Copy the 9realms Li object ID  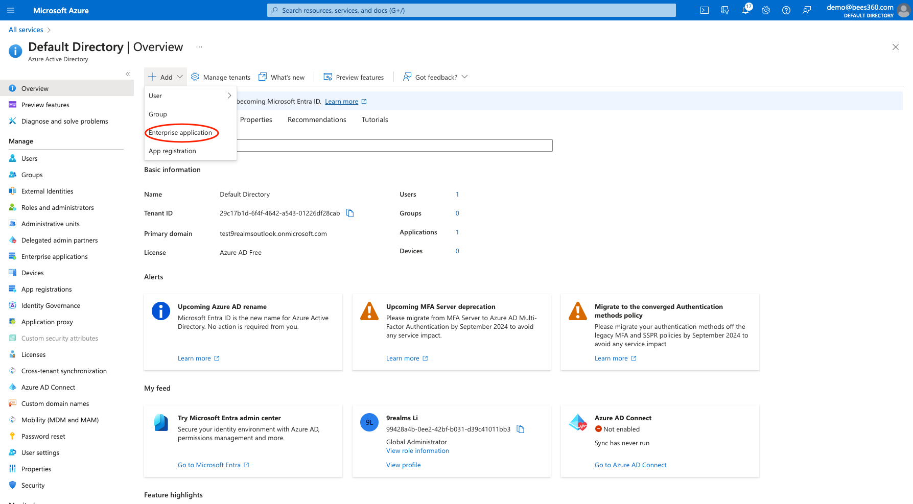click(x=521, y=429)
